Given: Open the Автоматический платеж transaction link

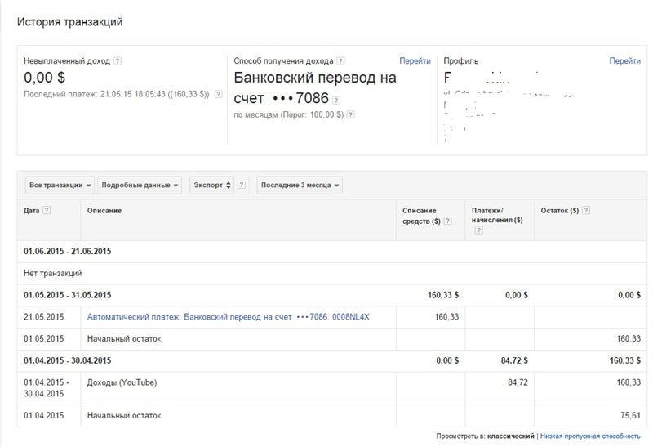Looking at the screenshot, I should (228, 316).
